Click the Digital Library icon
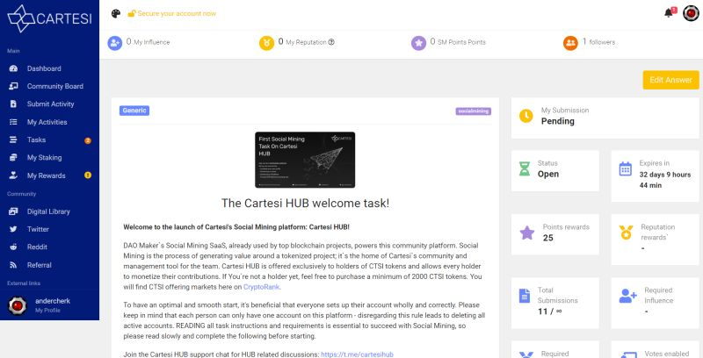Viewport: 703px width, 358px height. (x=13, y=211)
